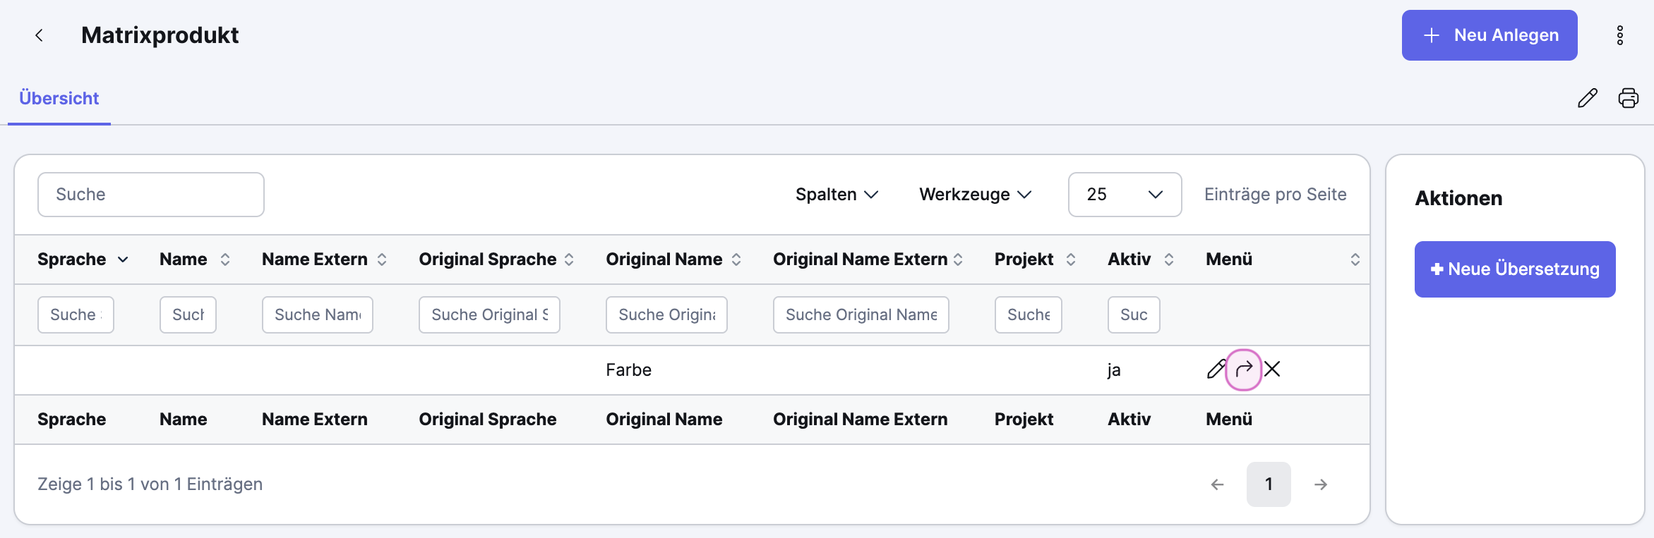1654x538 pixels.
Task: Open entries per page selector showing 25
Action: (x=1124, y=195)
